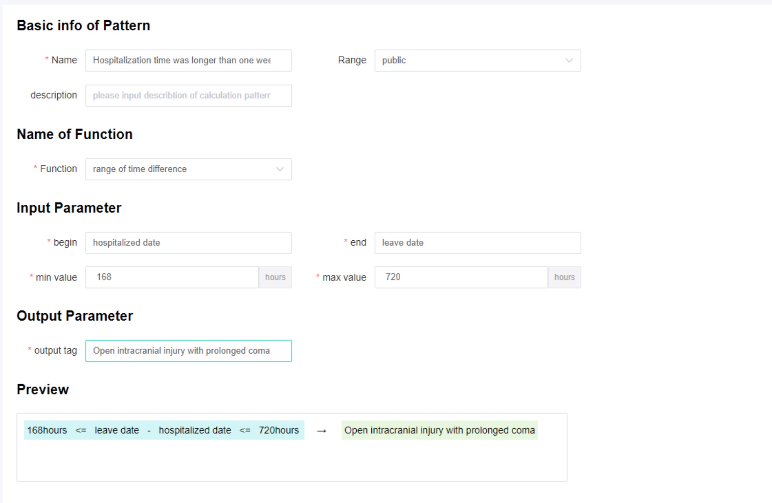Viewport: 772px width, 503px height.
Task: Click the Input Parameter heading
Action: (69, 208)
